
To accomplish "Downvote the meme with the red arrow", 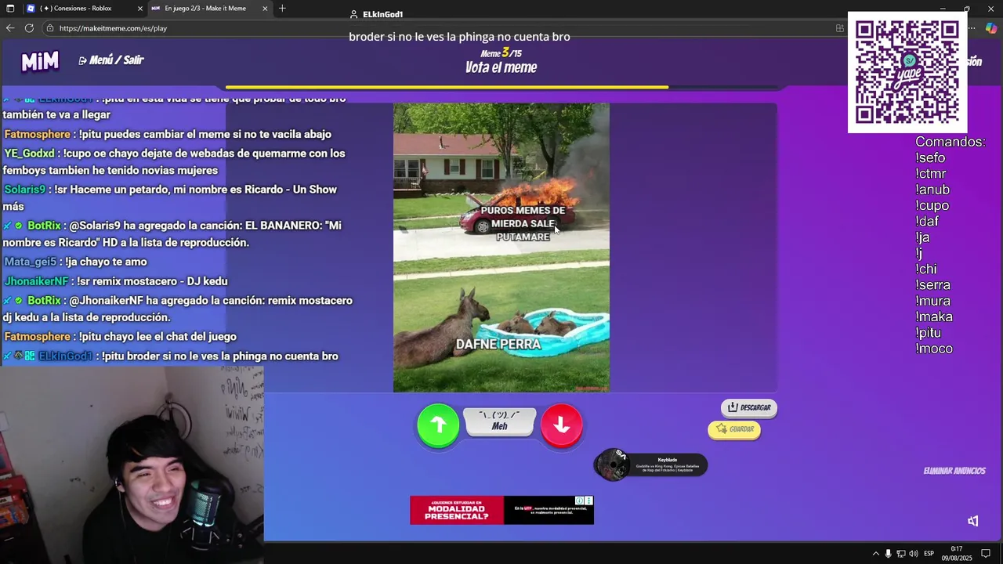I will tap(561, 425).
